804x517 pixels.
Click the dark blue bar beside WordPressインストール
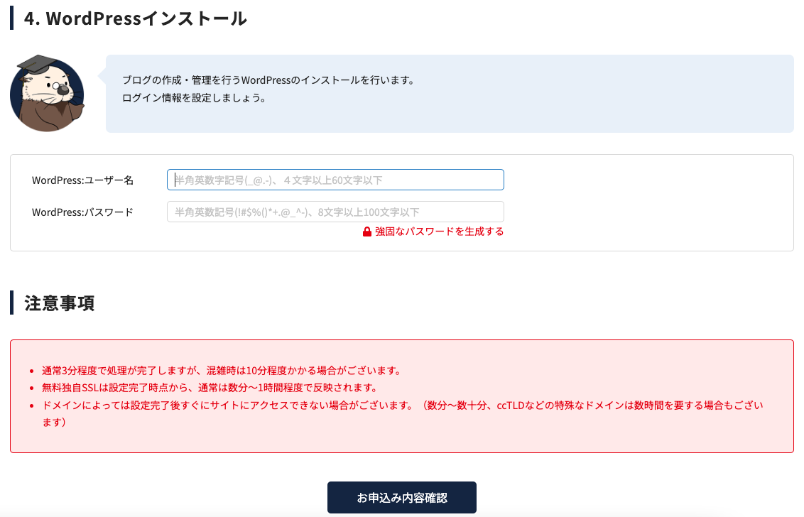pos(12,18)
